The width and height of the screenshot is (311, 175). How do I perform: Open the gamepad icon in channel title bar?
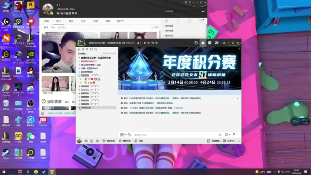pyautogui.click(x=217, y=43)
